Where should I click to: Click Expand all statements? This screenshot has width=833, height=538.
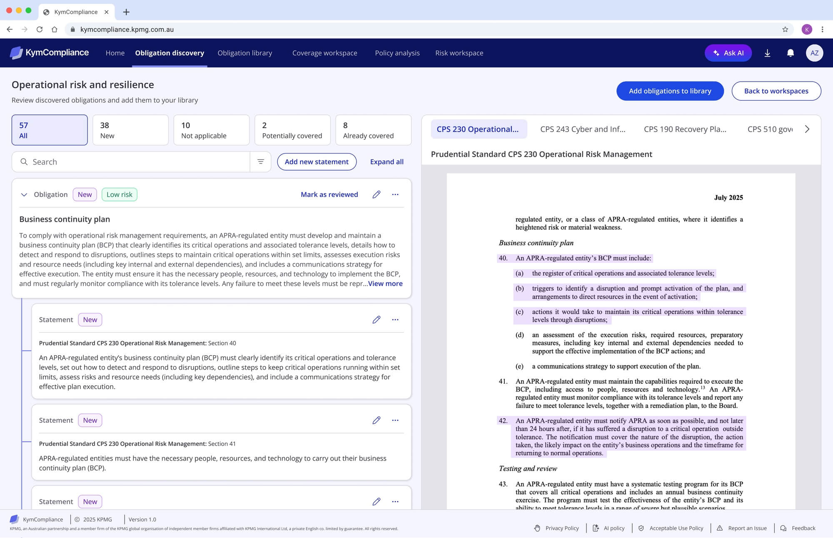[x=387, y=162]
